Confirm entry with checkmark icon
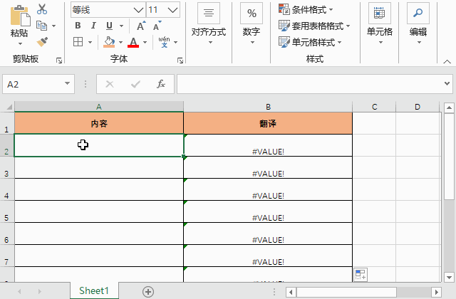Screen dimensions: 456x299 click(x=135, y=84)
